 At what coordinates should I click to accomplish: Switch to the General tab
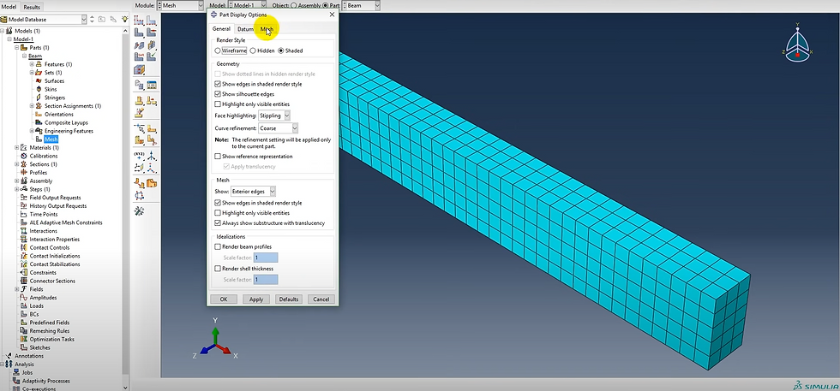tap(221, 29)
